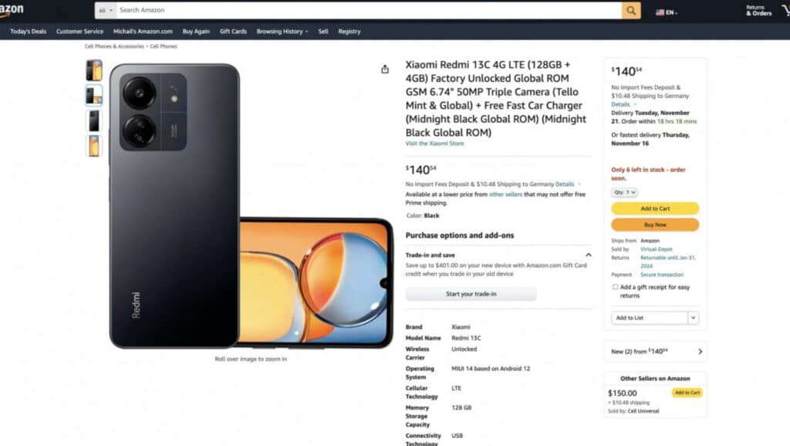Expand the New (2) from $140 offers arrow

[700, 351]
